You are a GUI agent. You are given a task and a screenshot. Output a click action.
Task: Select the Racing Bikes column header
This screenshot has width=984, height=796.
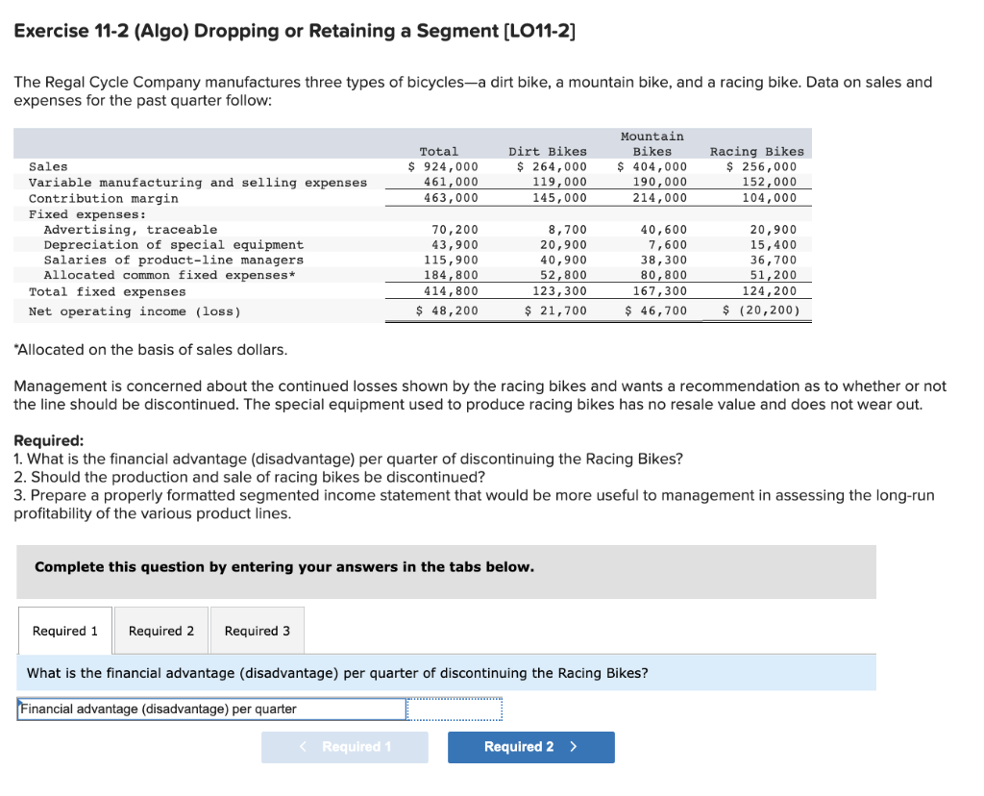point(755,150)
